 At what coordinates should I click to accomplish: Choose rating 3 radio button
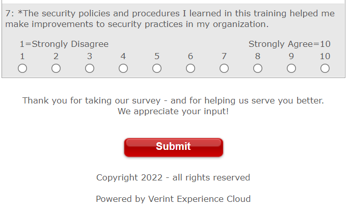point(90,68)
